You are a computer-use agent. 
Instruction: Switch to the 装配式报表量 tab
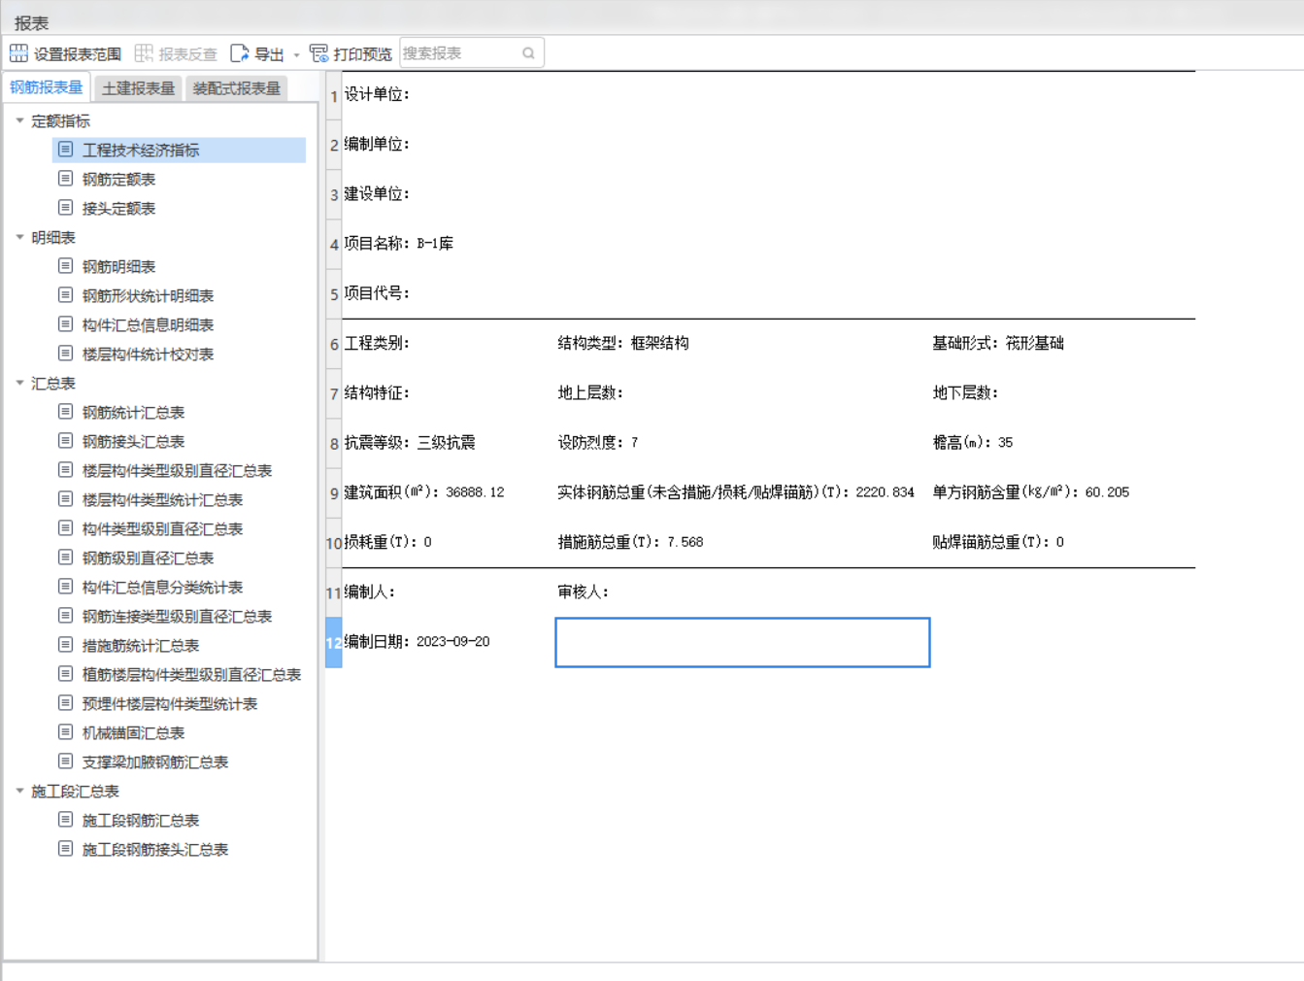[236, 88]
